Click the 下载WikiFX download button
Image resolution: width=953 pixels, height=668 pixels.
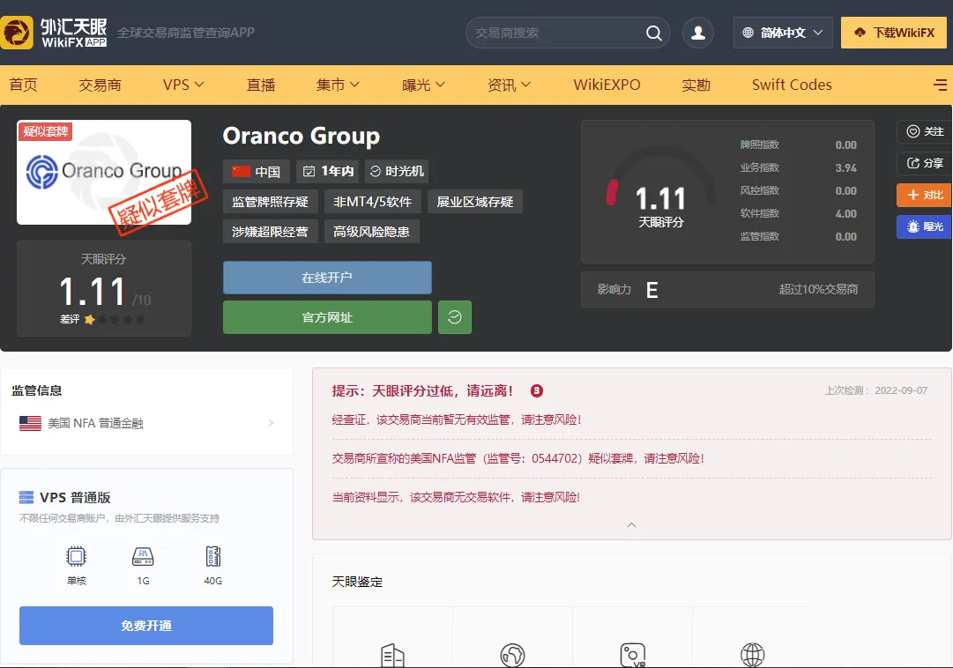tap(894, 33)
